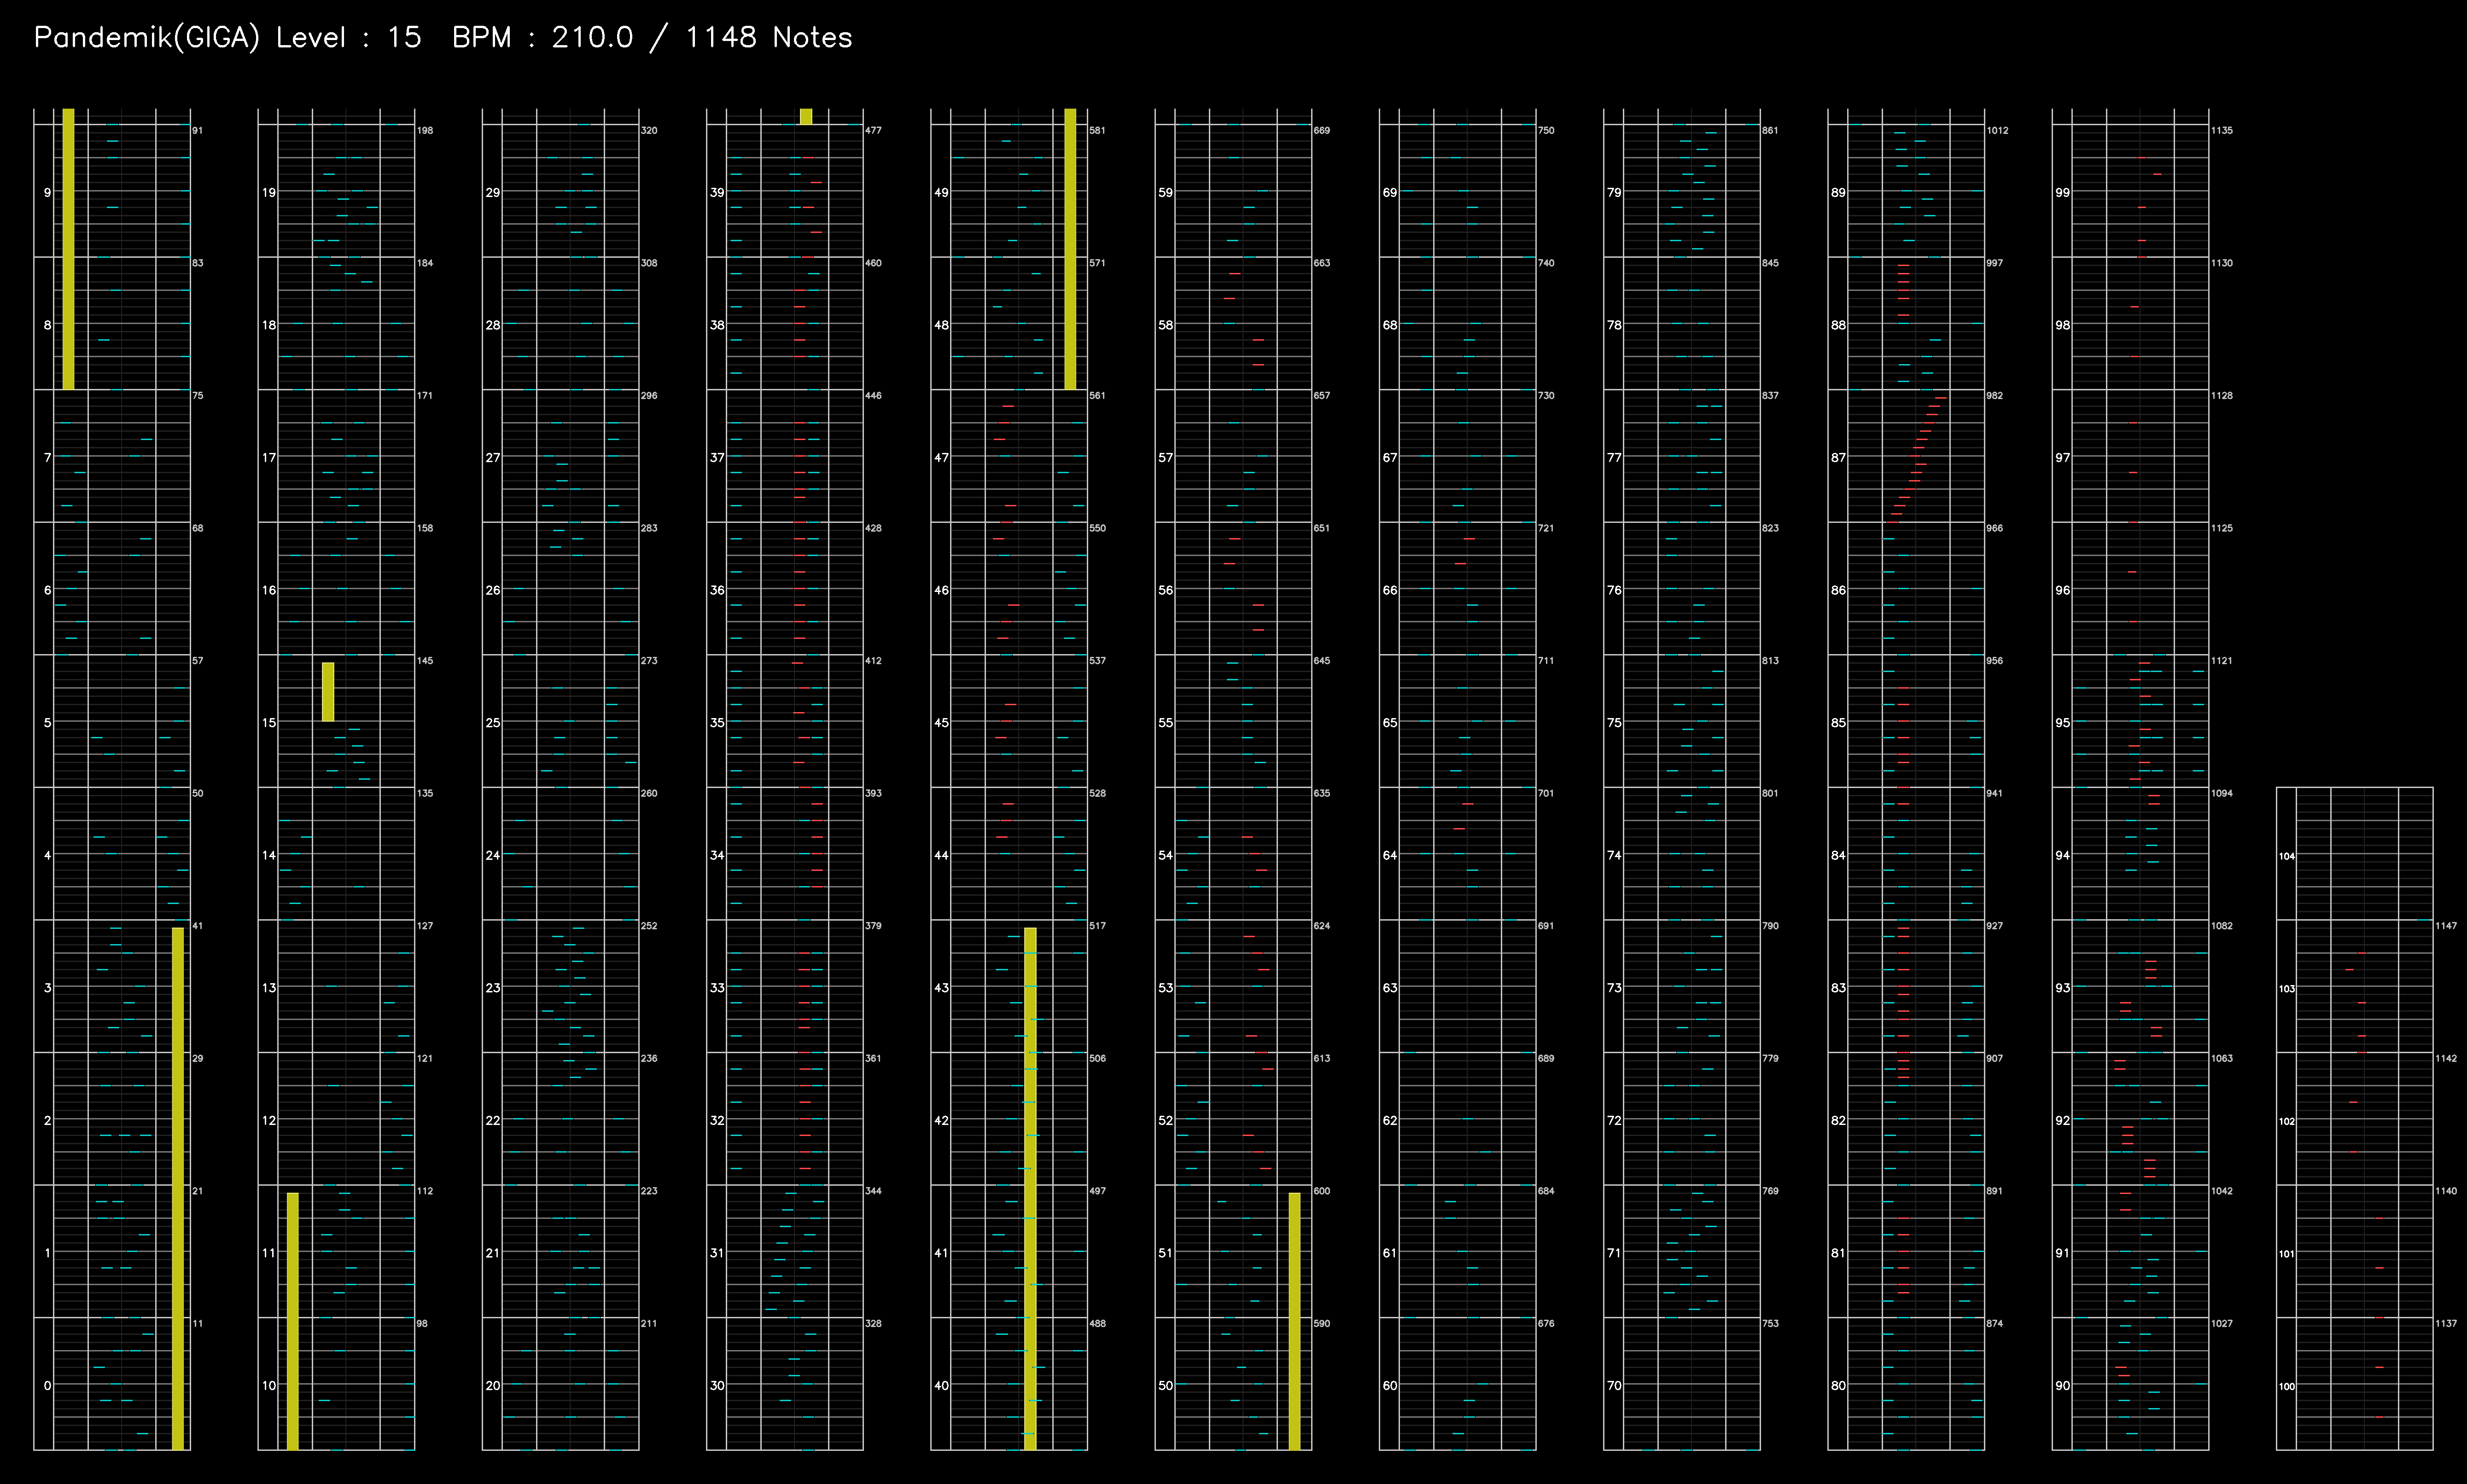
Task: Click the diagonal red note stream in measure 87
Action: pyautogui.click(x=1917, y=460)
